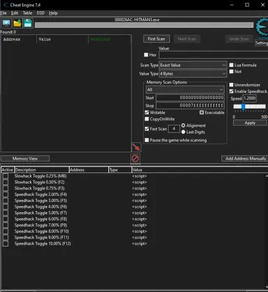
Task: Click the speedhack speed slider handle
Action: (x=243, y=107)
